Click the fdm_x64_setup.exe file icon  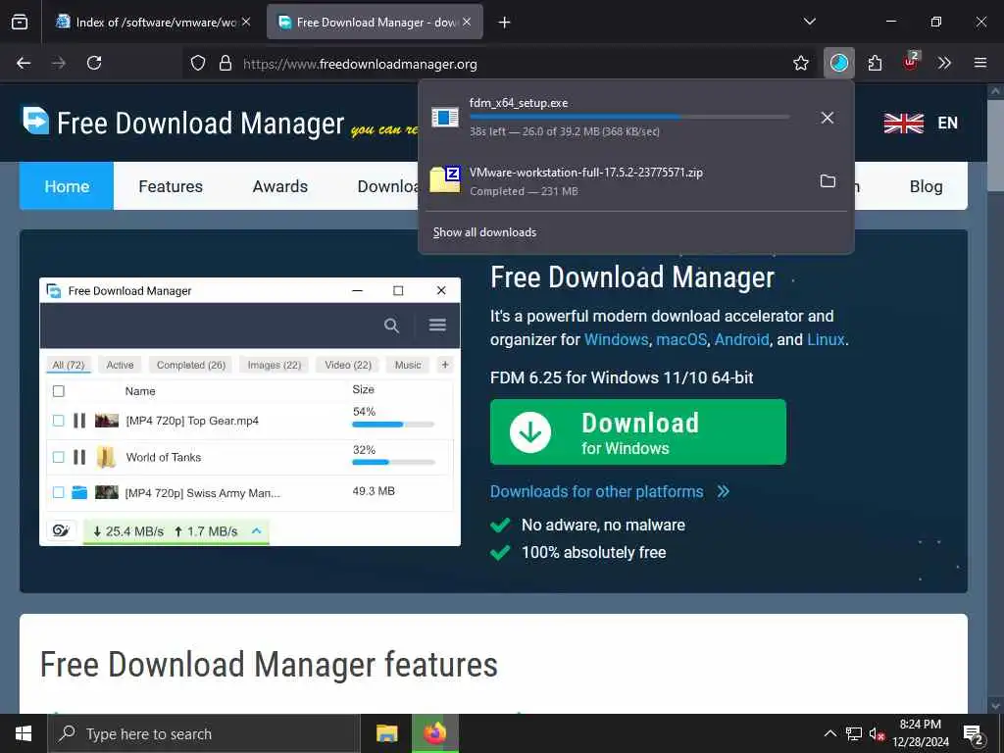click(445, 118)
